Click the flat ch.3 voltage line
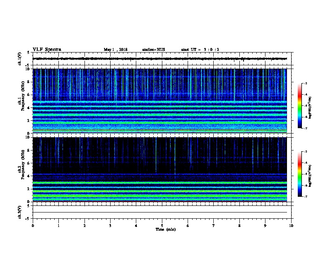The image size is (328, 253). (160, 212)
